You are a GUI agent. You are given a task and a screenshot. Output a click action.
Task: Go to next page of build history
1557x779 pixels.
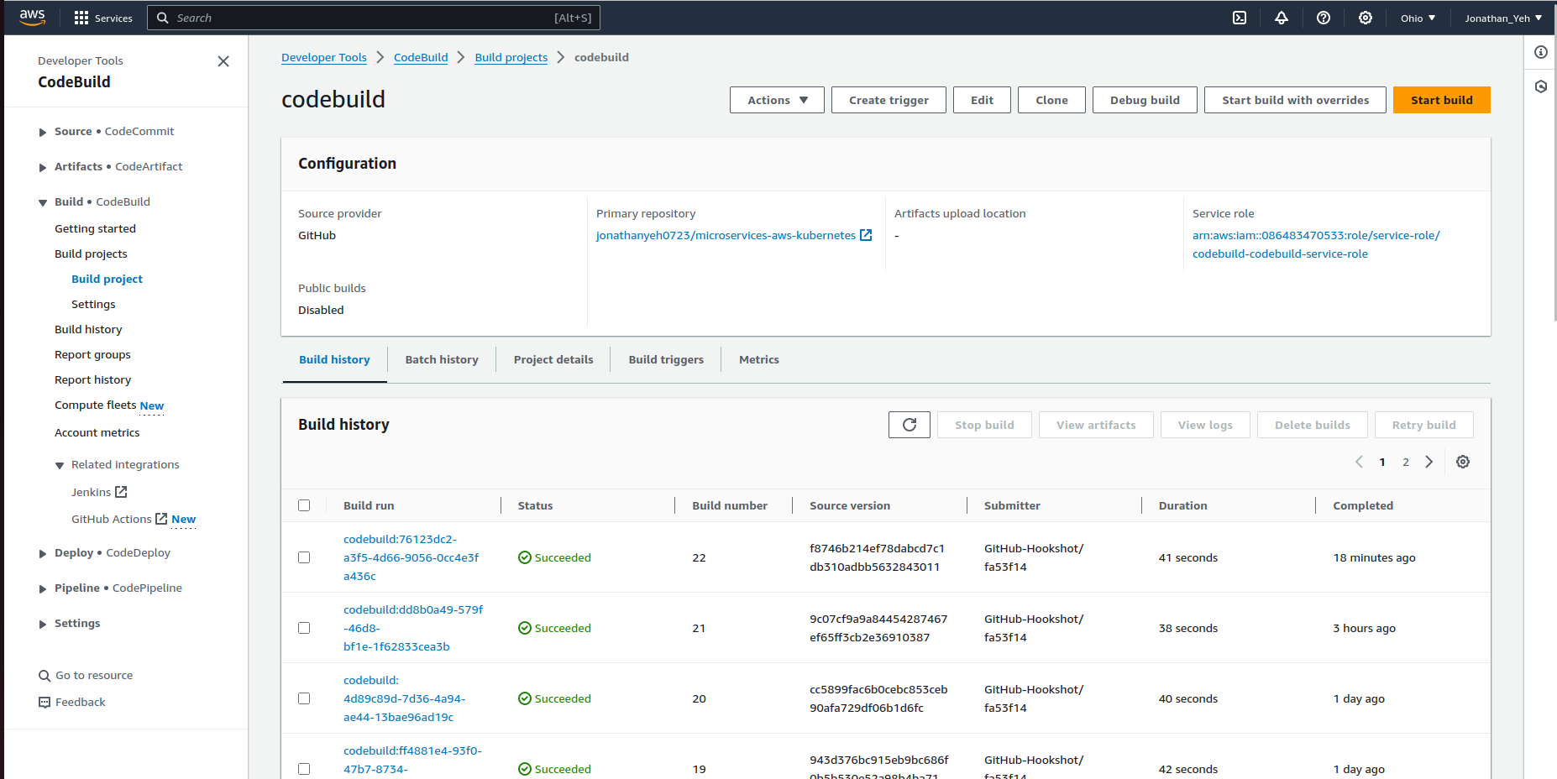coord(1429,462)
